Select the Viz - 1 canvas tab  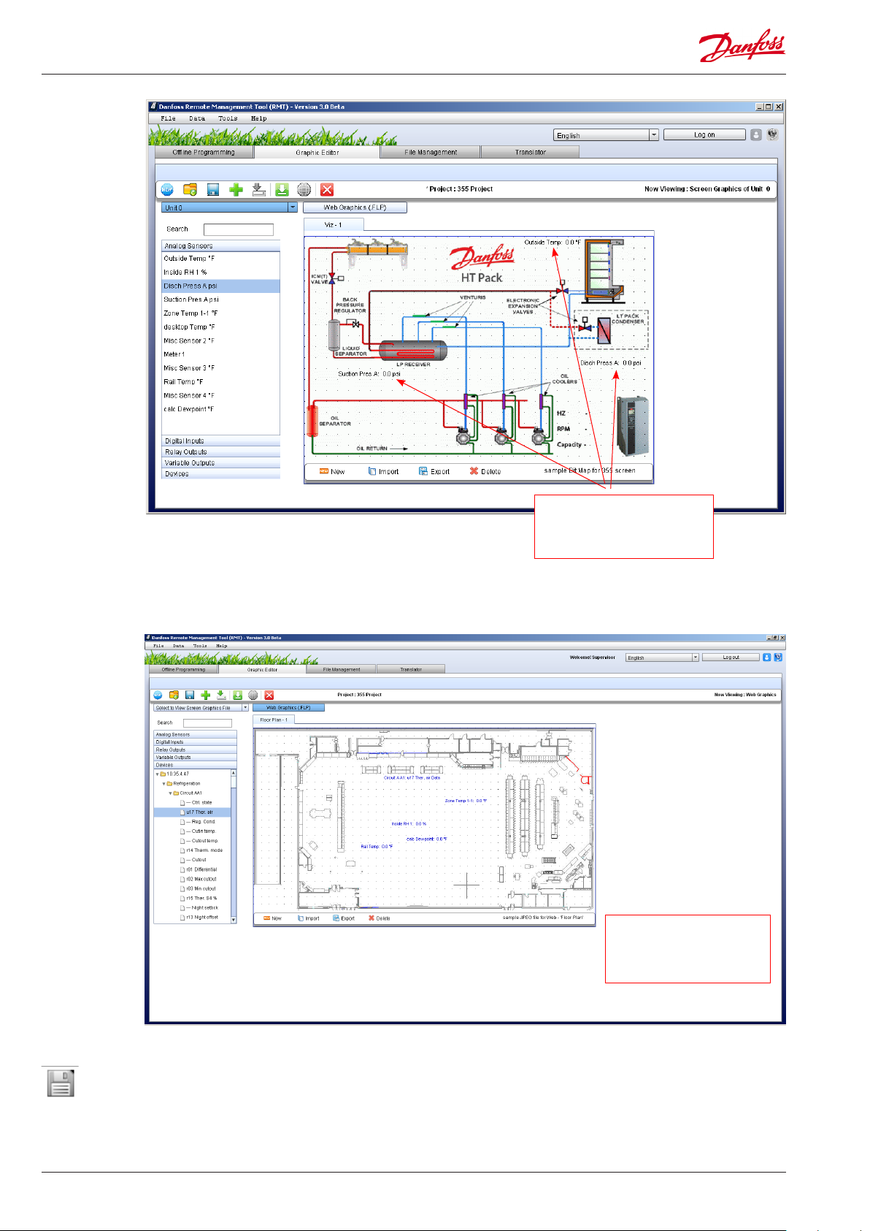[x=334, y=225]
